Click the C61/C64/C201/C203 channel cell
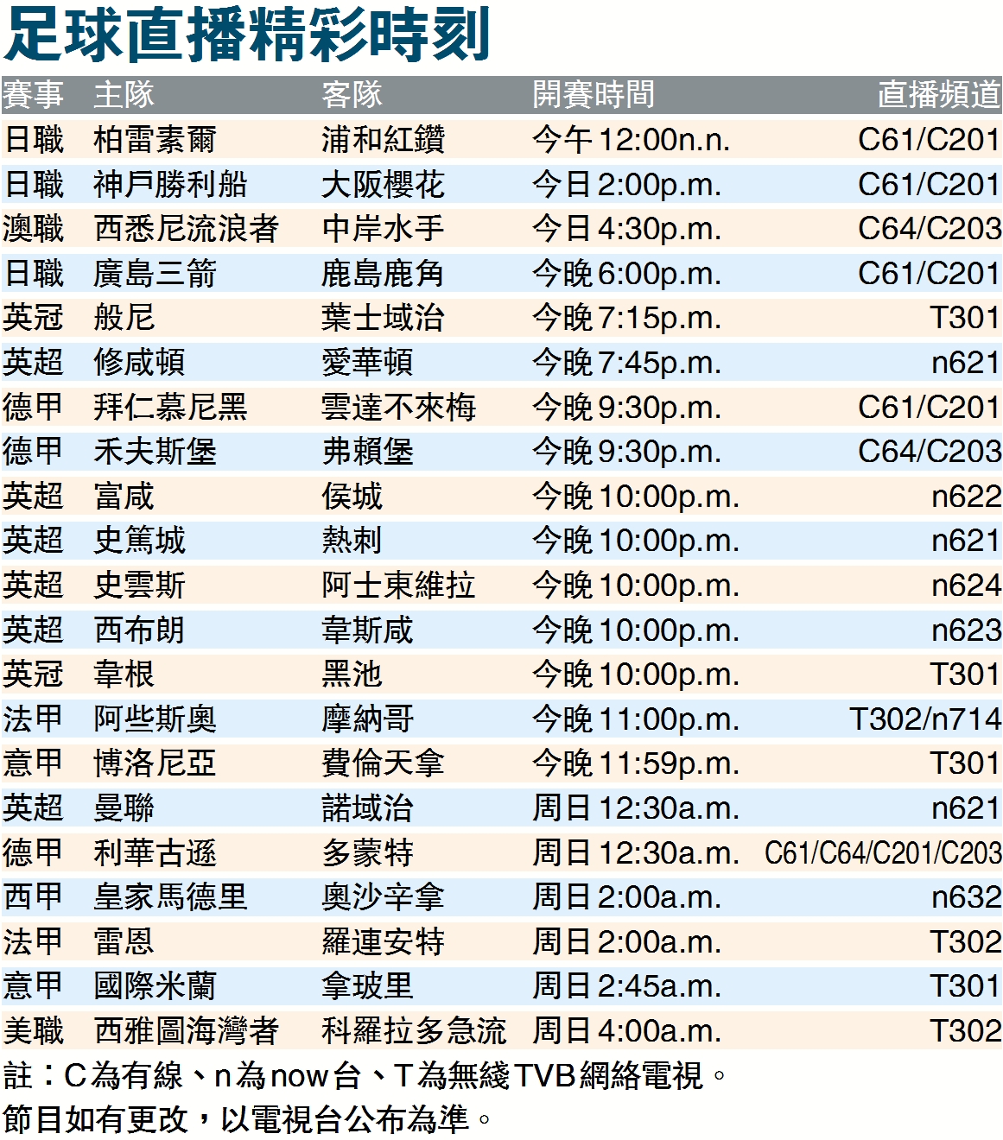This screenshot has width=1003, height=1140. [x=883, y=853]
